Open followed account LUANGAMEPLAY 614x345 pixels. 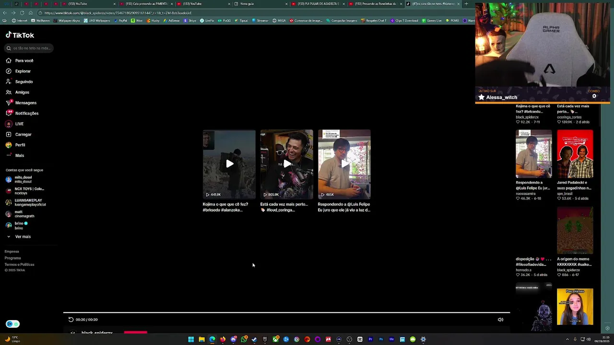(25, 202)
